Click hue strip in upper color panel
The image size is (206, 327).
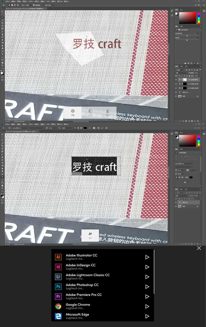point(199,18)
